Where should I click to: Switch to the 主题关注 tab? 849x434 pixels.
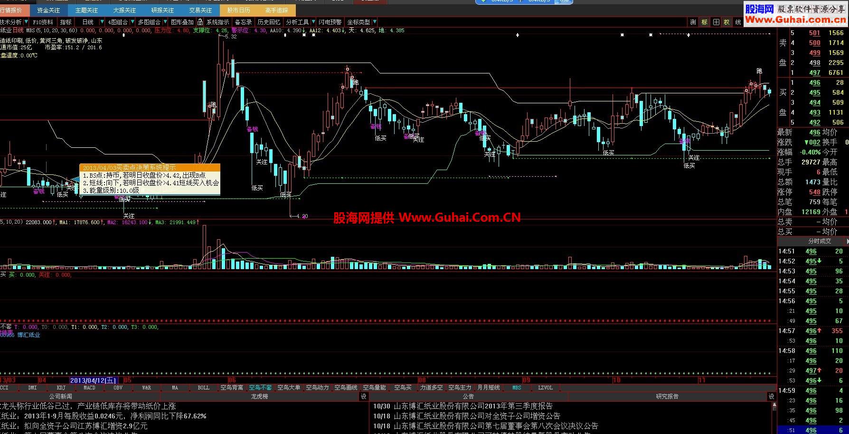86,10
